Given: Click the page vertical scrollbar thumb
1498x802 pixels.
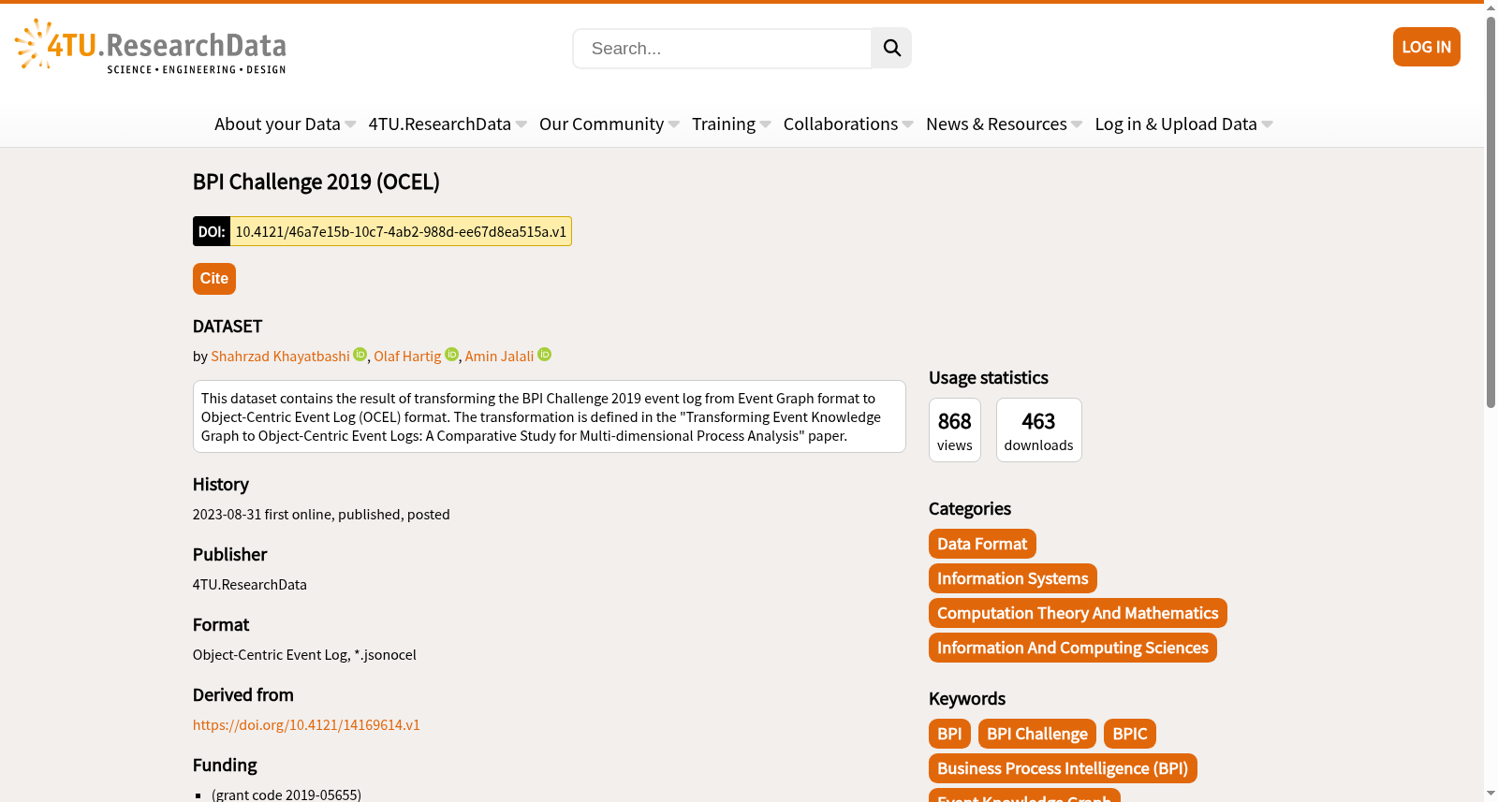Looking at the screenshot, I should tap(1491, 212).
